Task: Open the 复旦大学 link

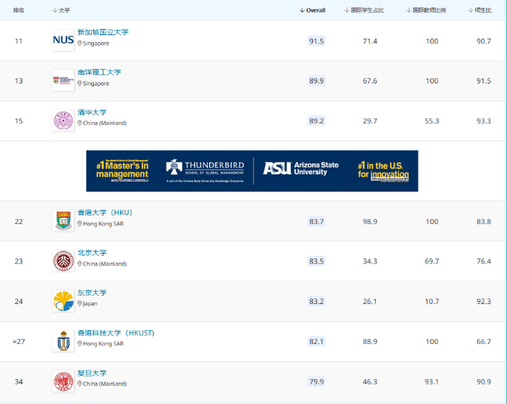Action: (x=92, y=373)
